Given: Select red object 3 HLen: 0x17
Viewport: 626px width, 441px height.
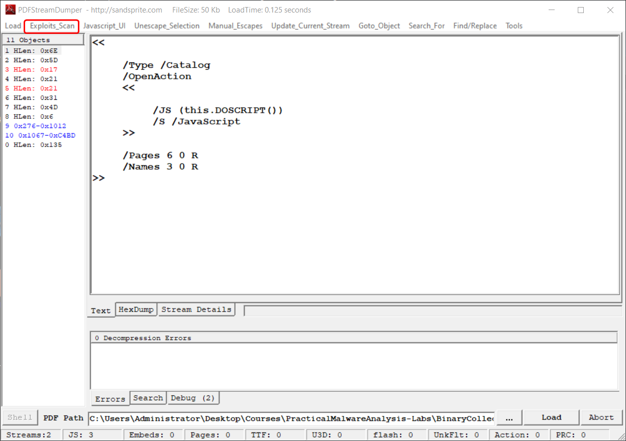Looking at the screenshot, I should 31,69.
